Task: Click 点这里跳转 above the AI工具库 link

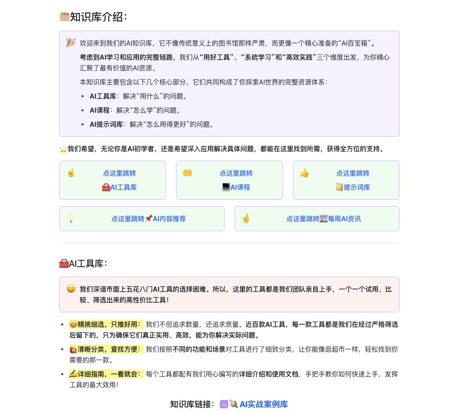Action: (120, 173)
